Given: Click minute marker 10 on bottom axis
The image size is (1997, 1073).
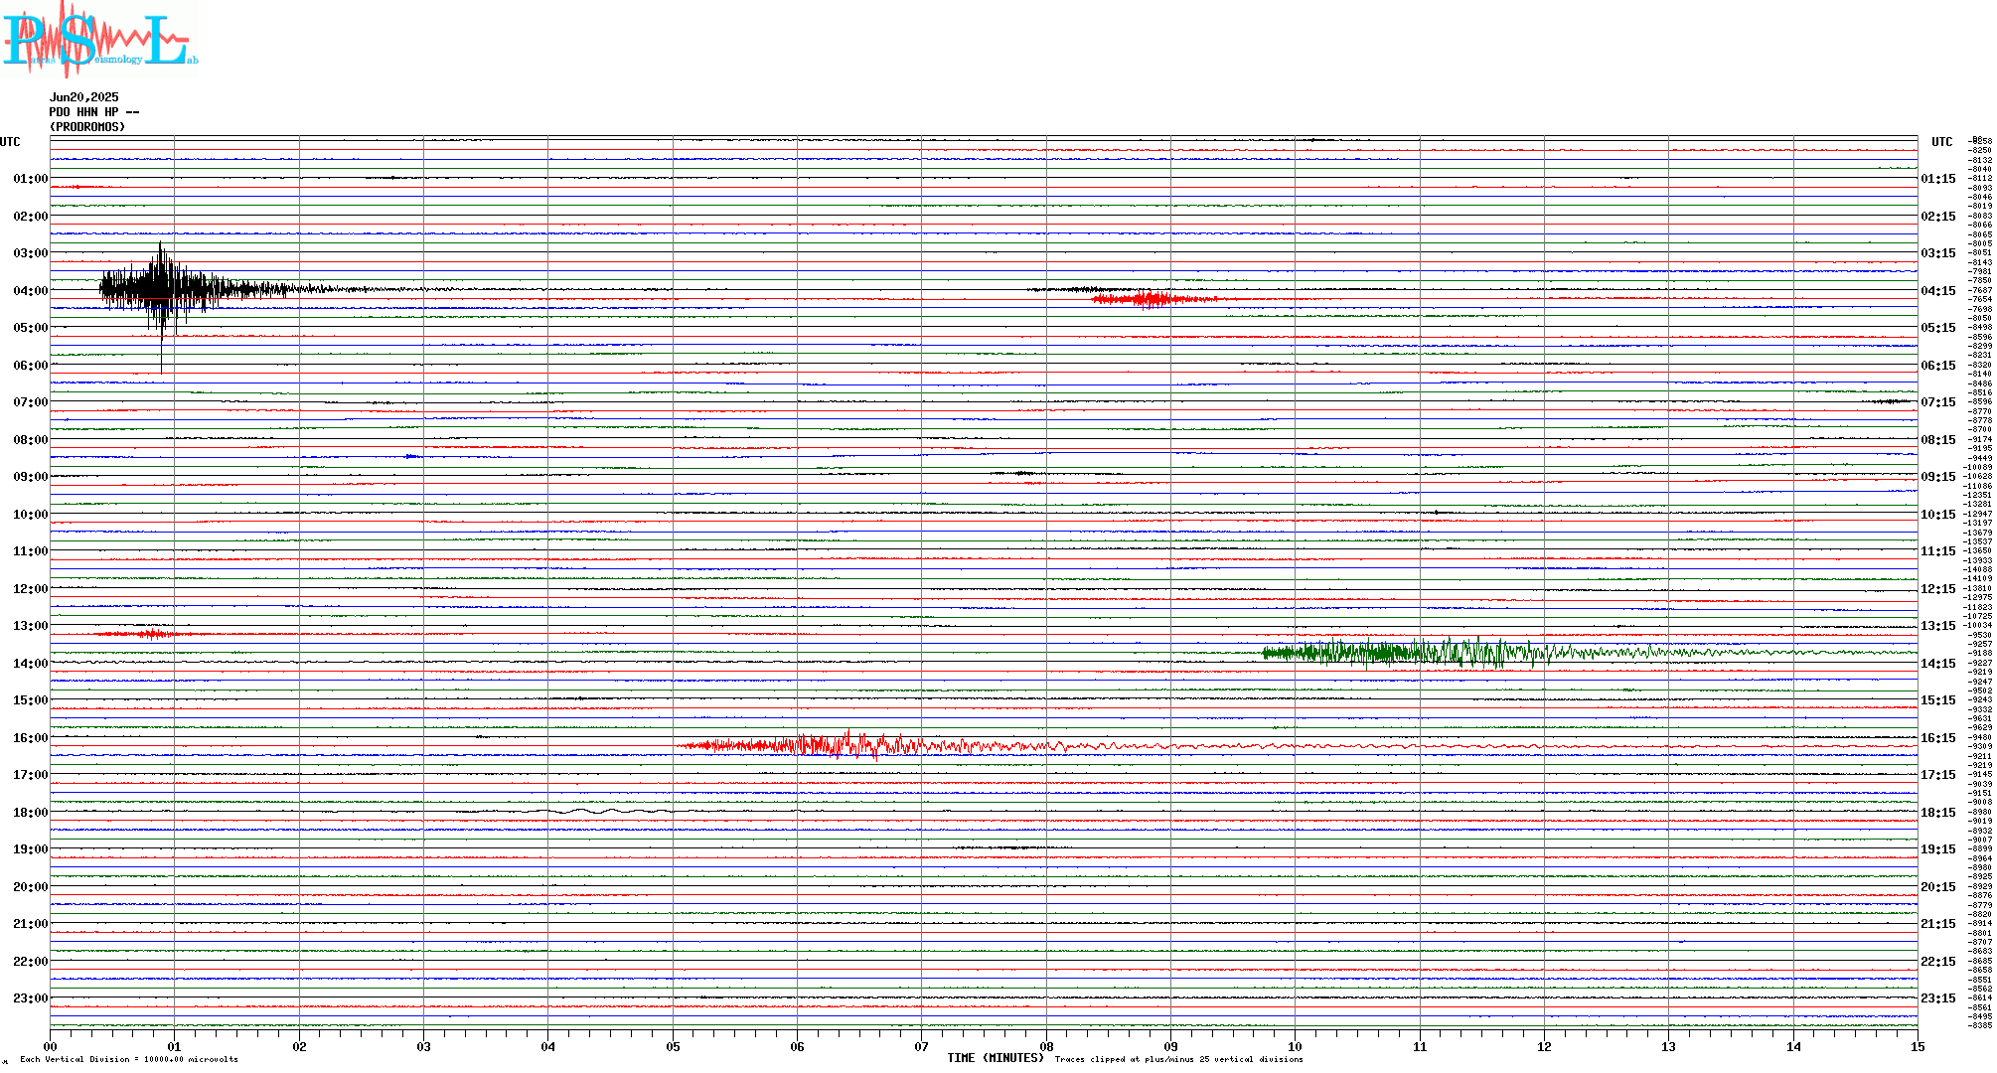Looking at the screenshot, I should click(1295, 1046).
